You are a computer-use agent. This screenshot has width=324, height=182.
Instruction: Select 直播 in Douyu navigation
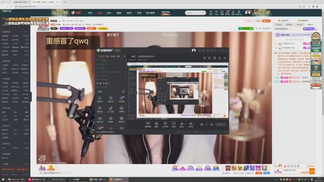tap(99, 13)
